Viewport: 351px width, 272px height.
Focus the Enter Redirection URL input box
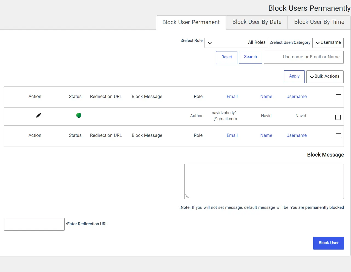pyautogui.click(x=34, y=224)
